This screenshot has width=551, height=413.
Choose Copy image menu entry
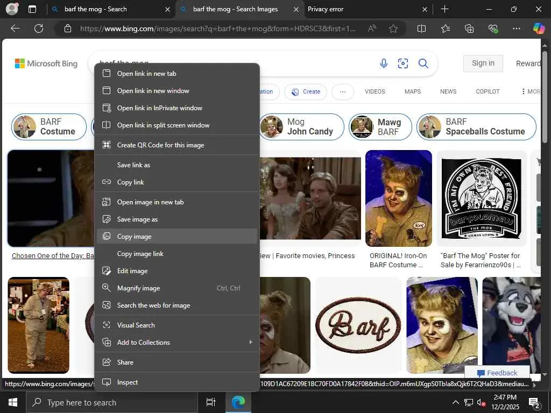coord(177,237)
